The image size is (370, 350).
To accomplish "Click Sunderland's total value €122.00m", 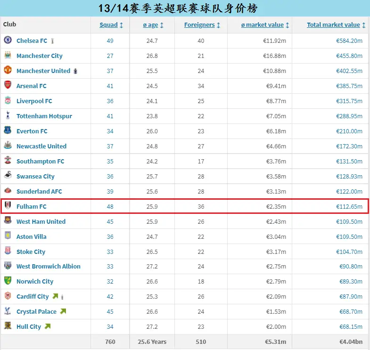I will tap(349, 192).
